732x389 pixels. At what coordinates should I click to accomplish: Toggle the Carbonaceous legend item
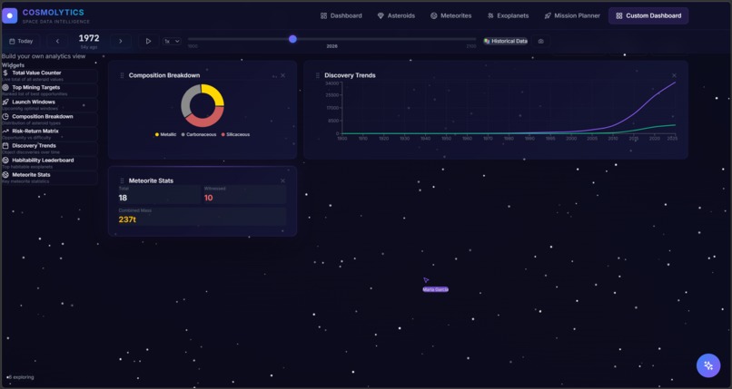tap(199, 134)
